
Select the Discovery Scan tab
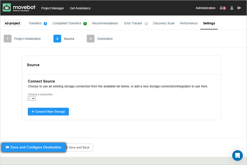coord(164,23)
